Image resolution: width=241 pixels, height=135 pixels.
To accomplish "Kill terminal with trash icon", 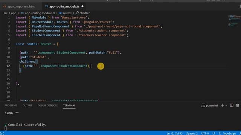I will coord(238,105).
